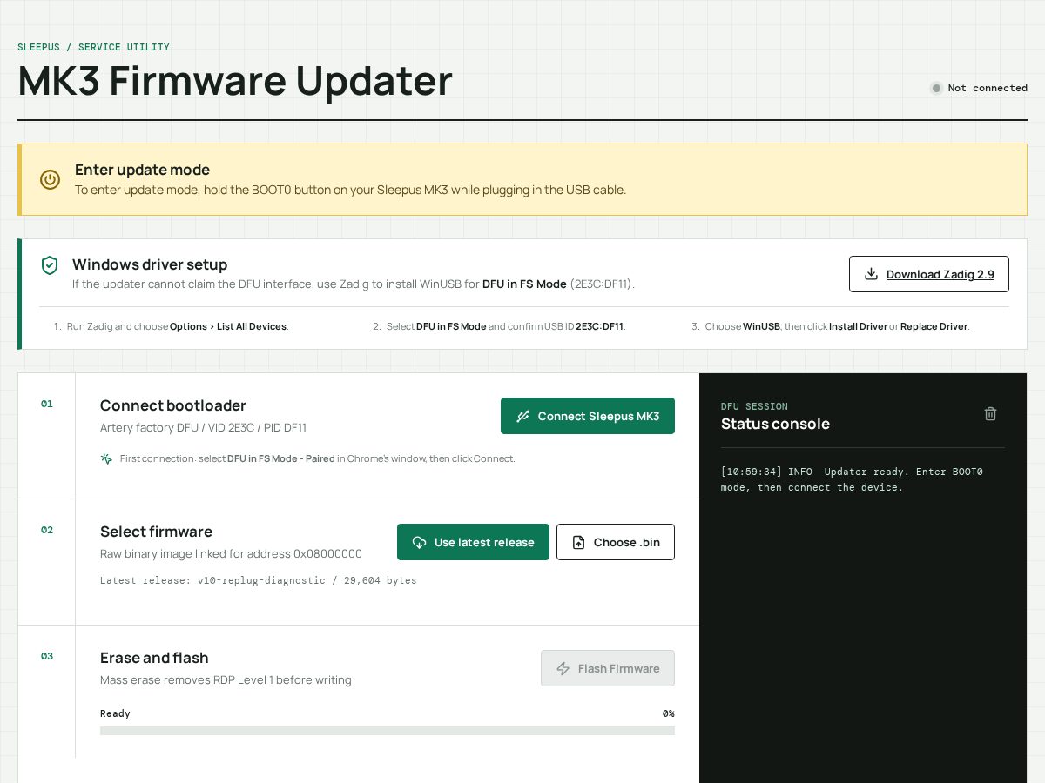Screen dimensions: 1045x783
Task: Click the Windows driver setup heading
Action: point(150,264)
